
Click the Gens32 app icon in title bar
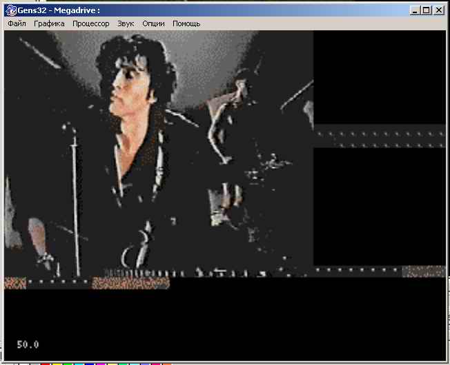11,10
